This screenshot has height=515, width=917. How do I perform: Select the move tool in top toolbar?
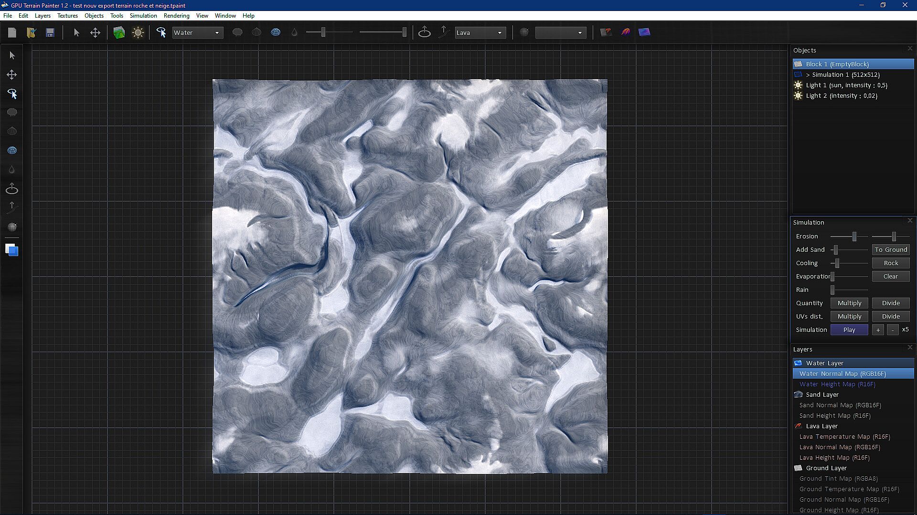click(x=95, y=32)
